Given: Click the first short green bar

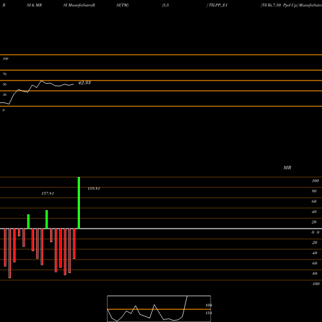Looking at the screenshot, I should (28, 222).
